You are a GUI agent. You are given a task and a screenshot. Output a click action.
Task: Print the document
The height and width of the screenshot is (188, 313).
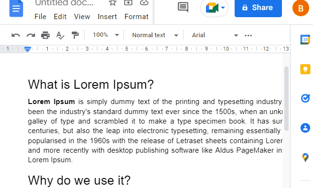(x=45, y=35)
